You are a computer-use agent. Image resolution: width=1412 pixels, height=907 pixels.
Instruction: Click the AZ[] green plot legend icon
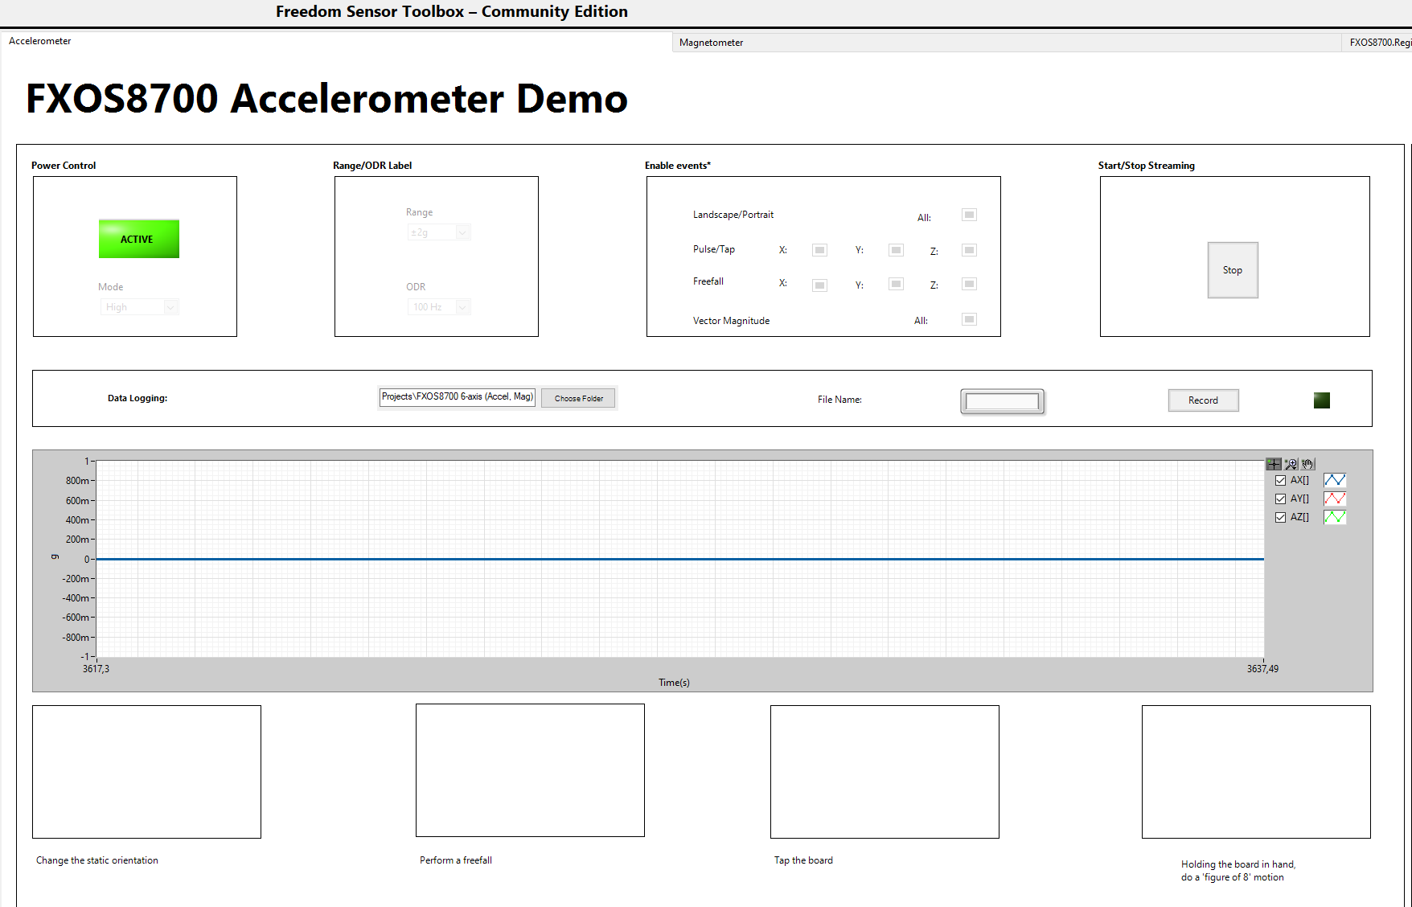(1335, 517)
